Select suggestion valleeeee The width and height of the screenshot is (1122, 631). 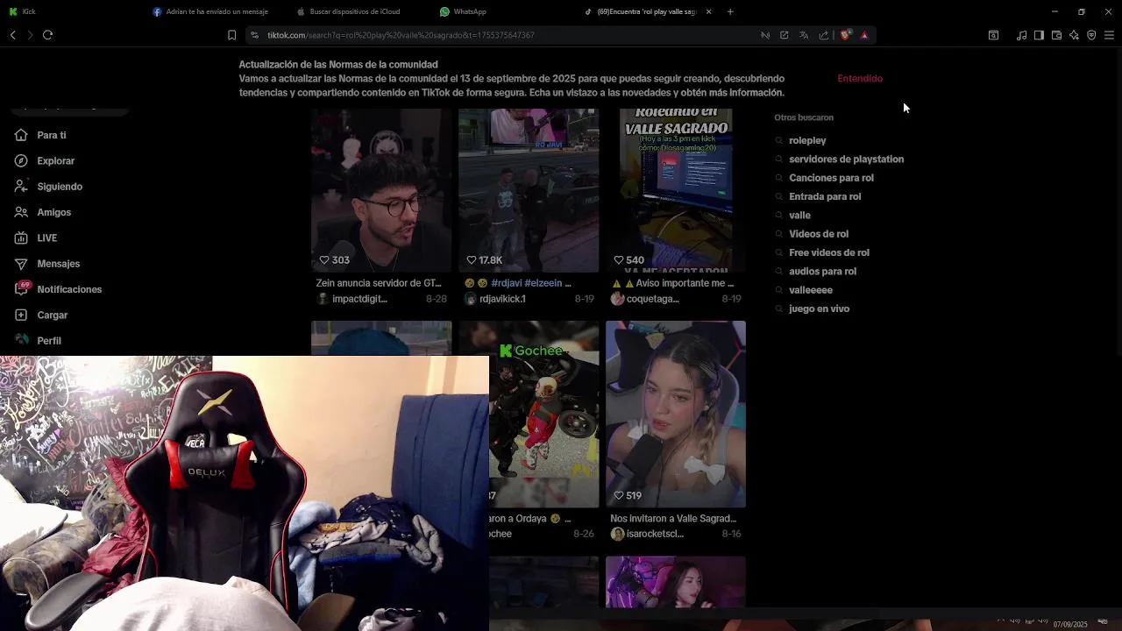(811, 290)
